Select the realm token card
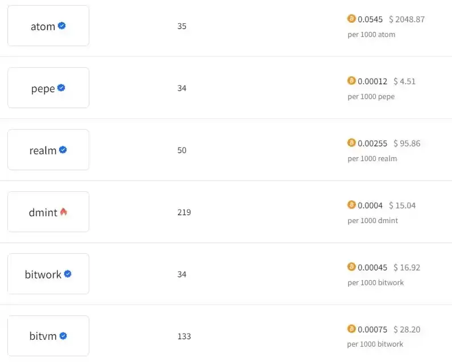Viewport: 452px width, 362px height. 48,150
